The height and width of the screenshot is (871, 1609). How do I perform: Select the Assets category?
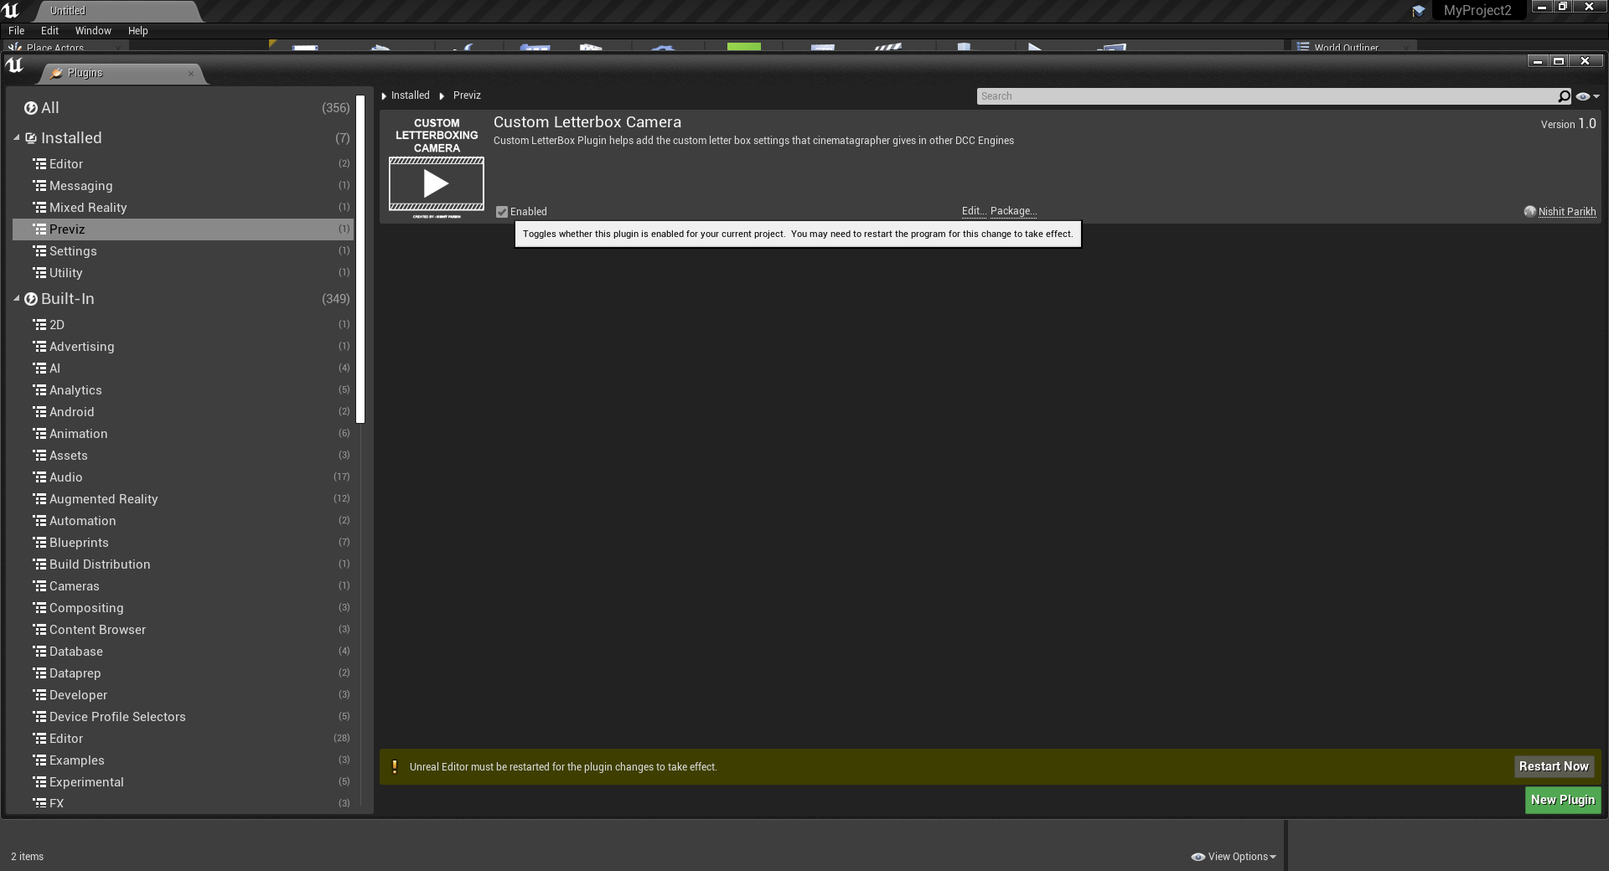click(x=183, y=456)
